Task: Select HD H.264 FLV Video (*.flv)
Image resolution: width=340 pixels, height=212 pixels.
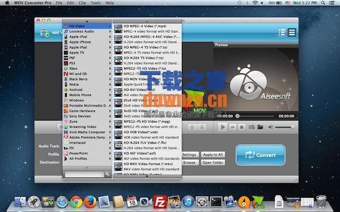Action: pos(147,145)
